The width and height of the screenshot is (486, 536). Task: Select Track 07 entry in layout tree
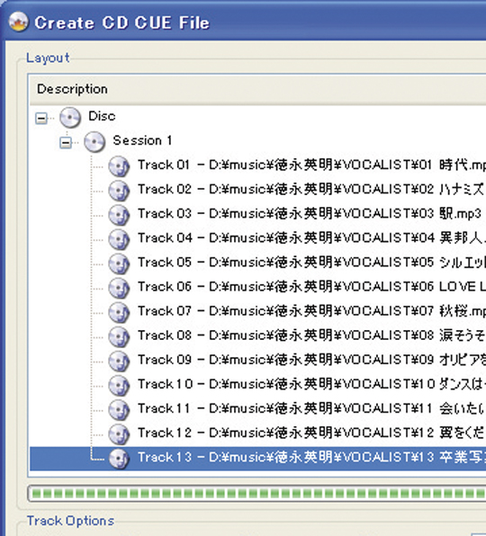pos(311,311)
